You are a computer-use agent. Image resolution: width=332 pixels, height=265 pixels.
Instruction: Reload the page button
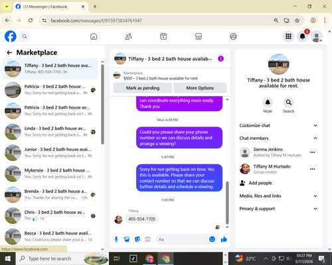coord(31,21)
